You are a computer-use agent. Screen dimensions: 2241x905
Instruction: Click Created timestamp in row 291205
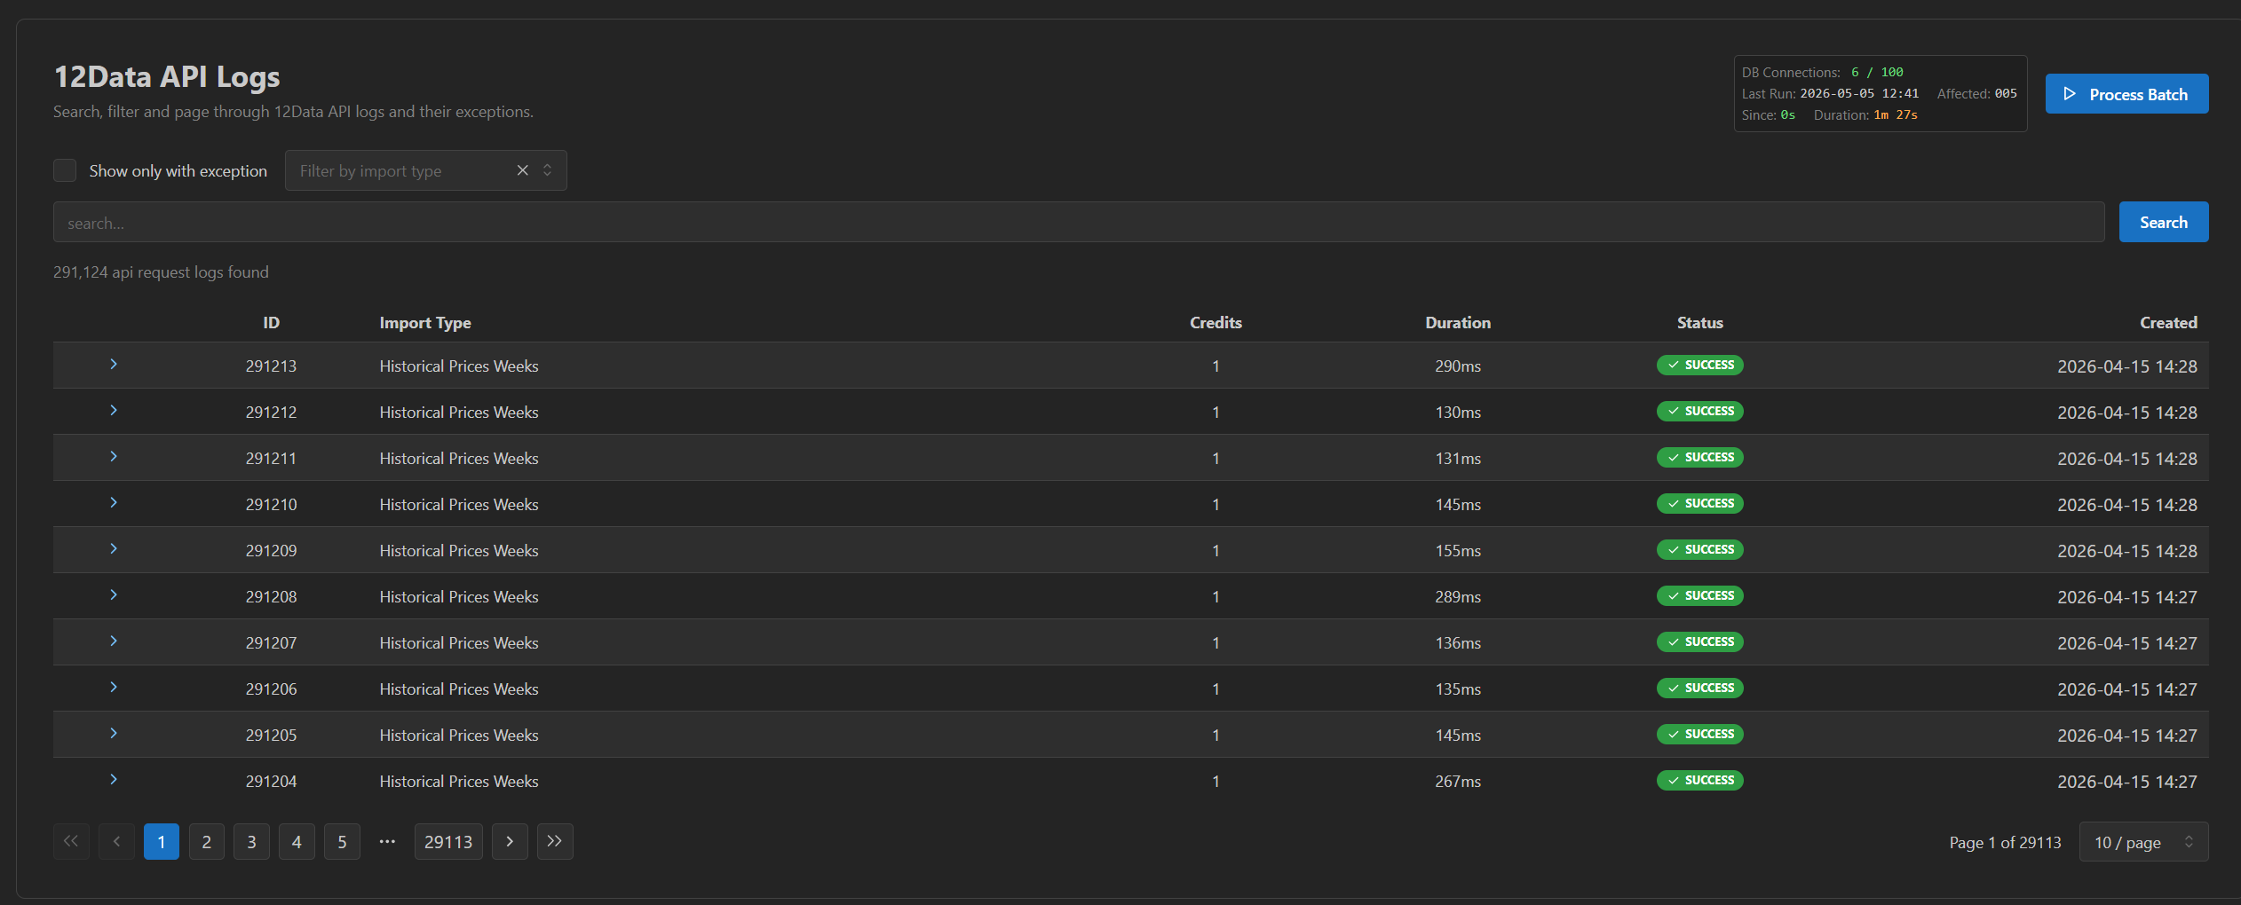tap(2127, 736)
